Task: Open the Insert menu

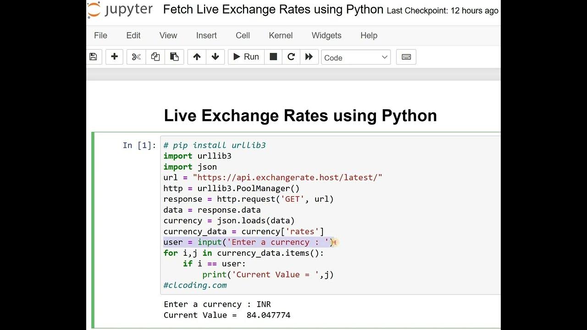Action: pyautogui.click(x=206, y=35)
